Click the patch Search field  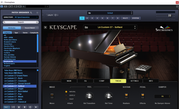tap(21, 22)
